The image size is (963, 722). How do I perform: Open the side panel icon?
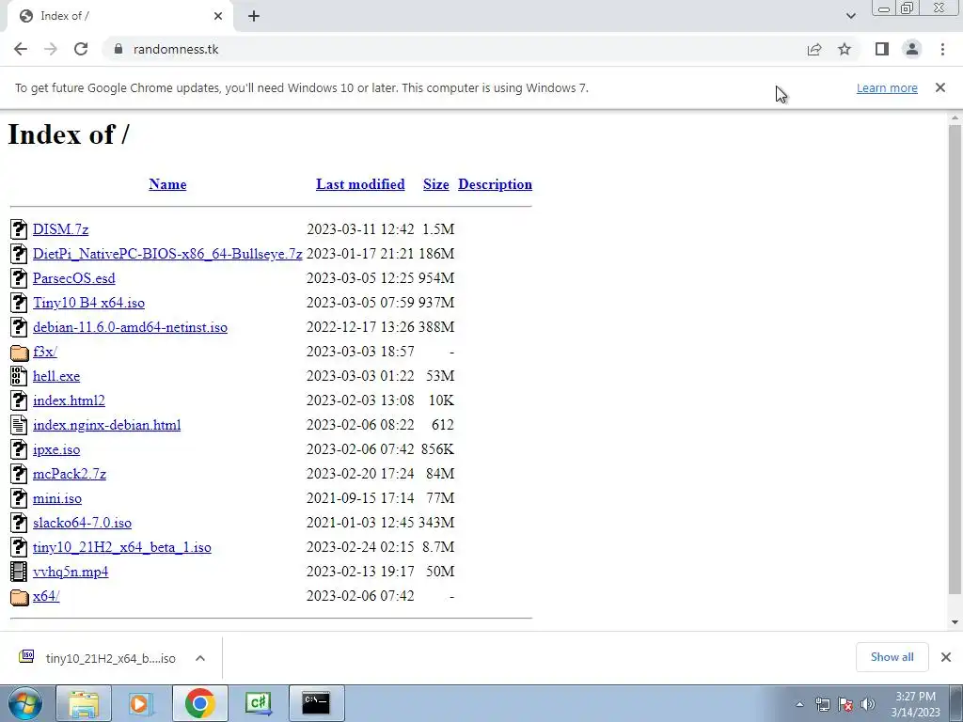[882, 49]
